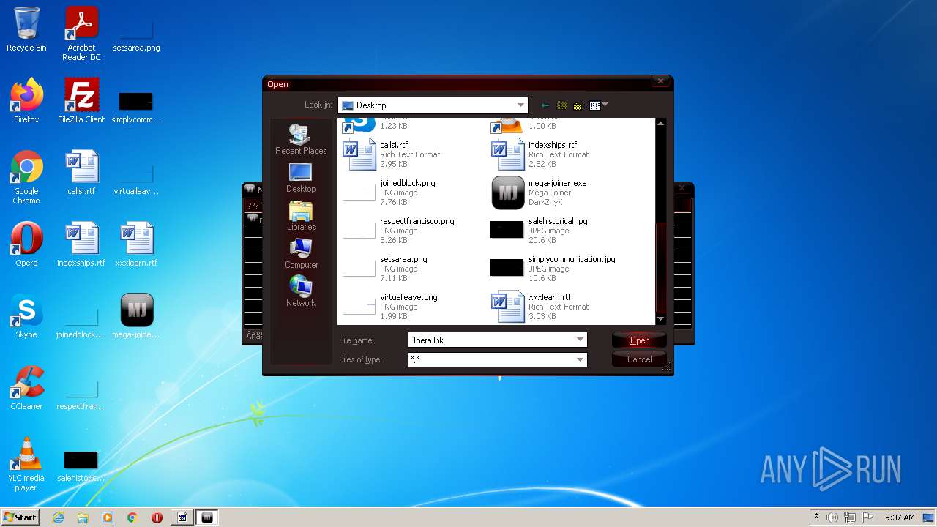Open the volume speaker tray icon
The width and height of the screenshot is (937, 527).
click(832, 517)
